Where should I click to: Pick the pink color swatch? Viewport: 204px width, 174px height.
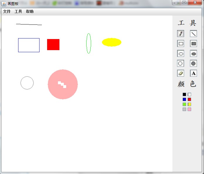(189, 109)
